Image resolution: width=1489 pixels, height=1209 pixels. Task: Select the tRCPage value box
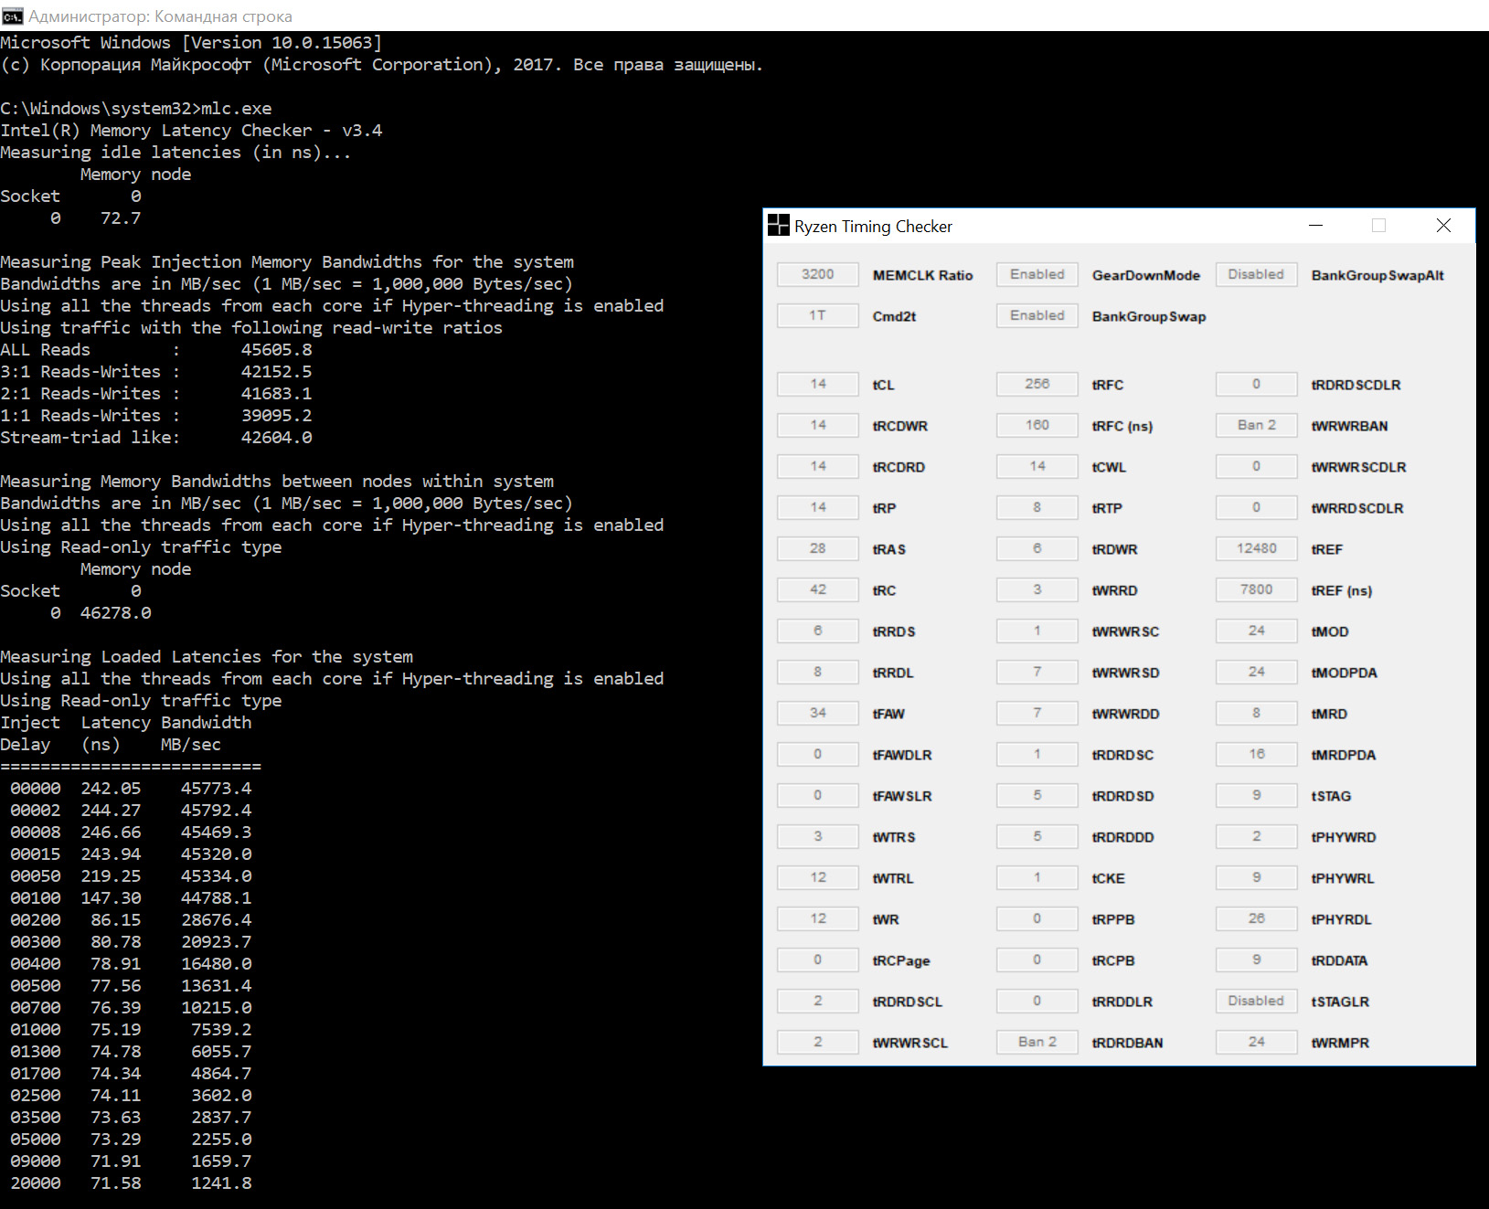click(x=817, y=960)
